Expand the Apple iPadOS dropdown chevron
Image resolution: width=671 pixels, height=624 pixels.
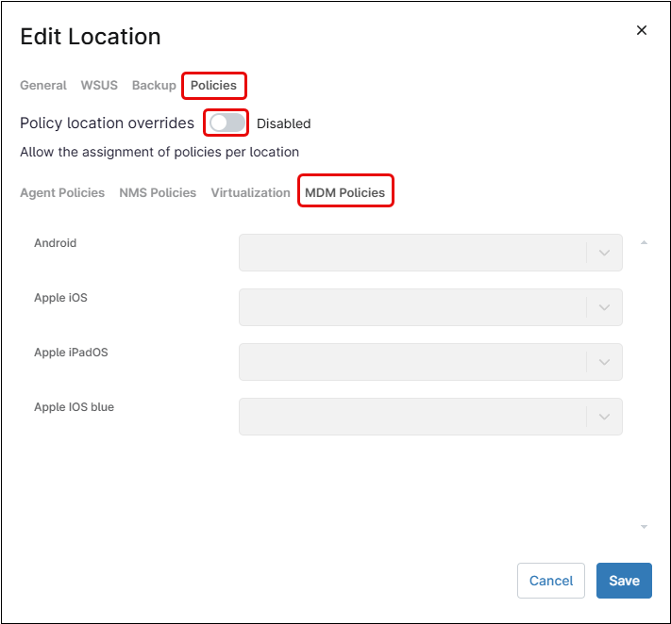point(604,362)
